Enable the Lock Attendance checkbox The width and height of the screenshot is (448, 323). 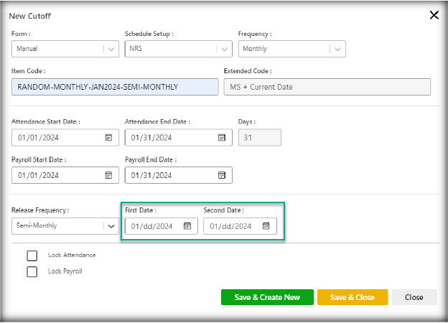tap(32, 256)
